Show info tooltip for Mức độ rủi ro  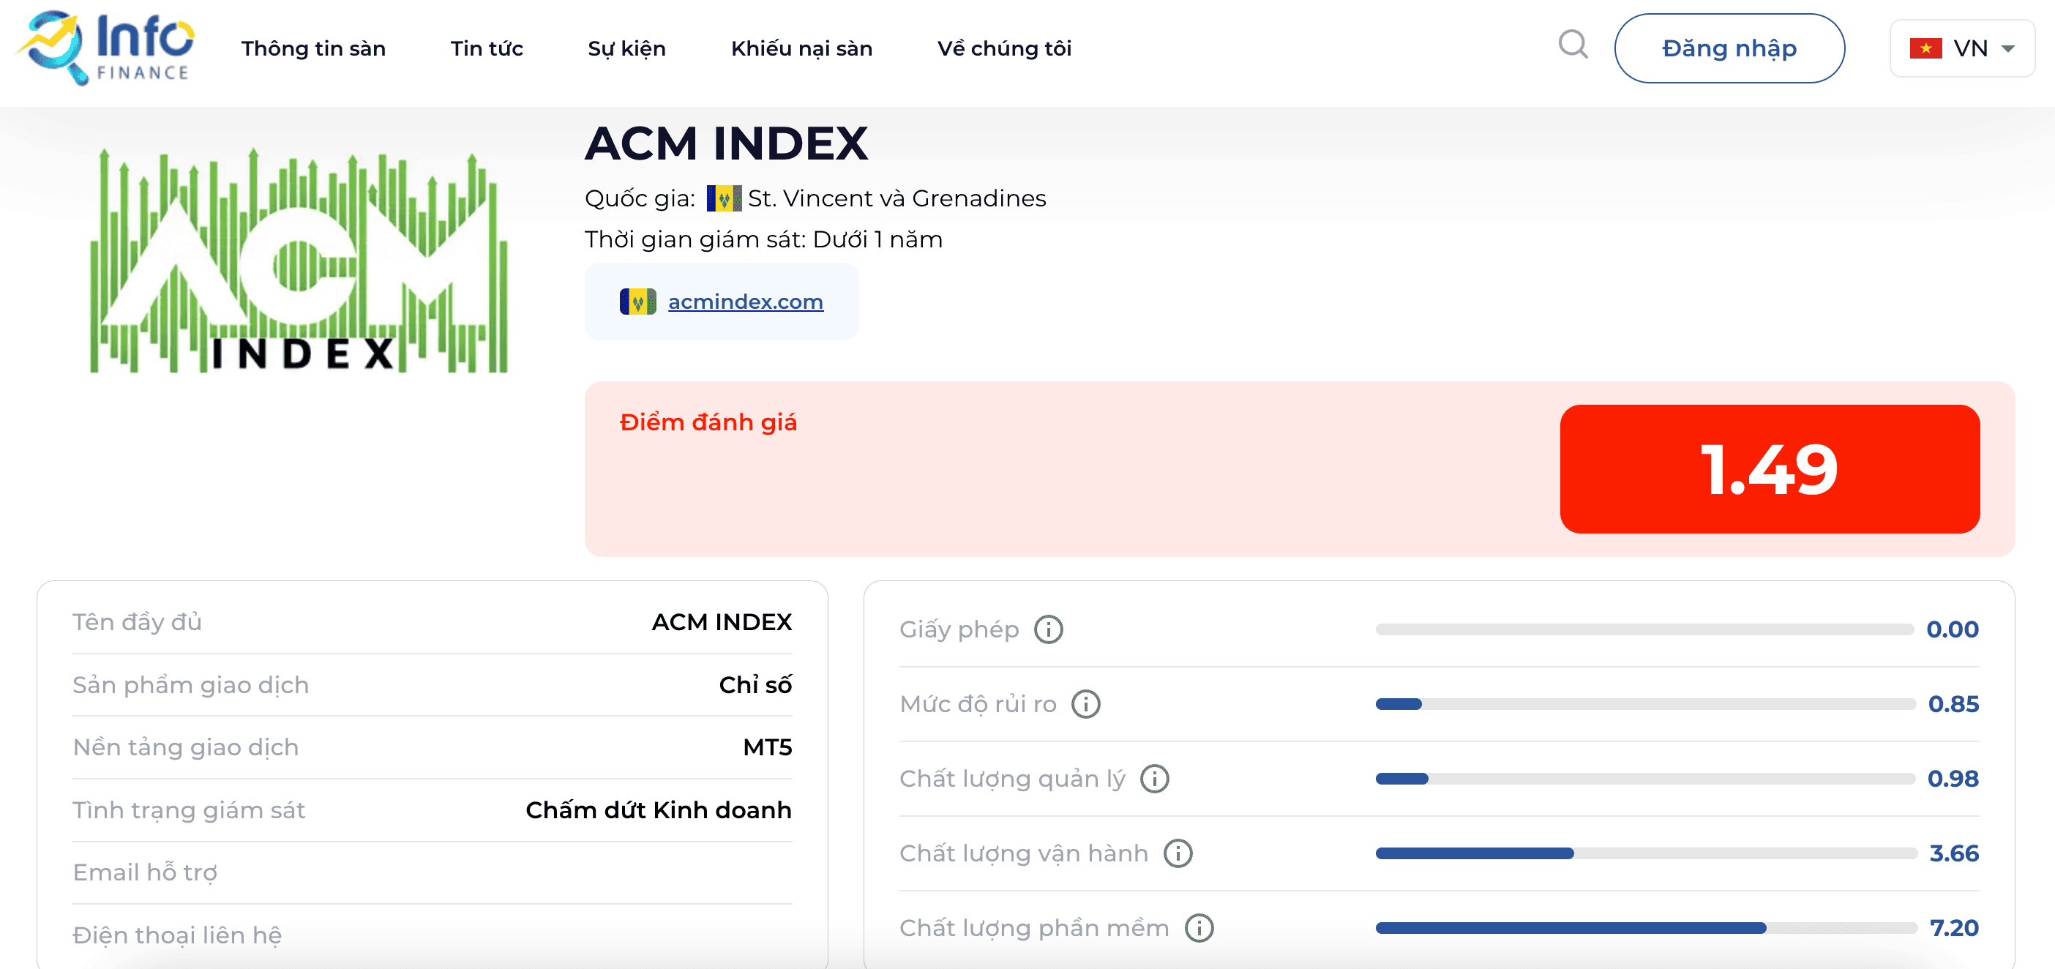[x=1085, y=703]
